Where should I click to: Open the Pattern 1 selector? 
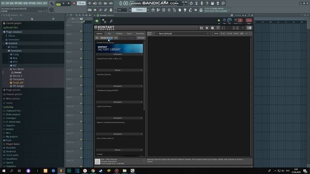(139, 10)
